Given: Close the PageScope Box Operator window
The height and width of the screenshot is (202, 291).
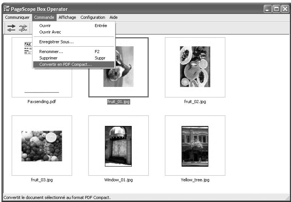Looking at the screenshot, I should (x=285, y=9).
